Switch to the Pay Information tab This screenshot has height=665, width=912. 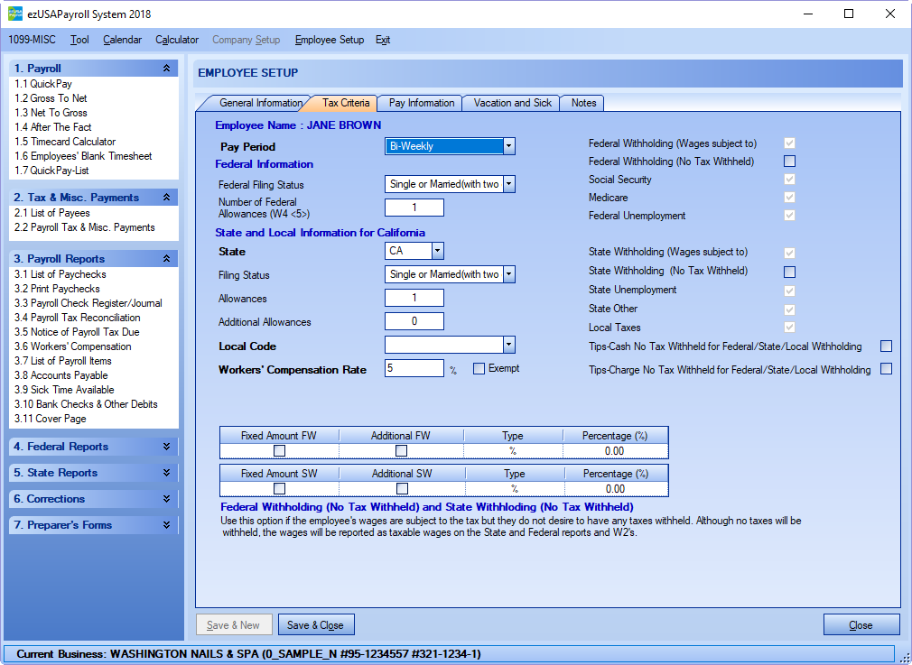point(421,103)
